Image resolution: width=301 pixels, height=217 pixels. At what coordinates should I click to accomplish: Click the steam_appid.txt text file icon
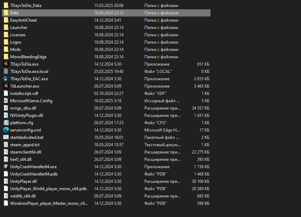click(6, 145)
